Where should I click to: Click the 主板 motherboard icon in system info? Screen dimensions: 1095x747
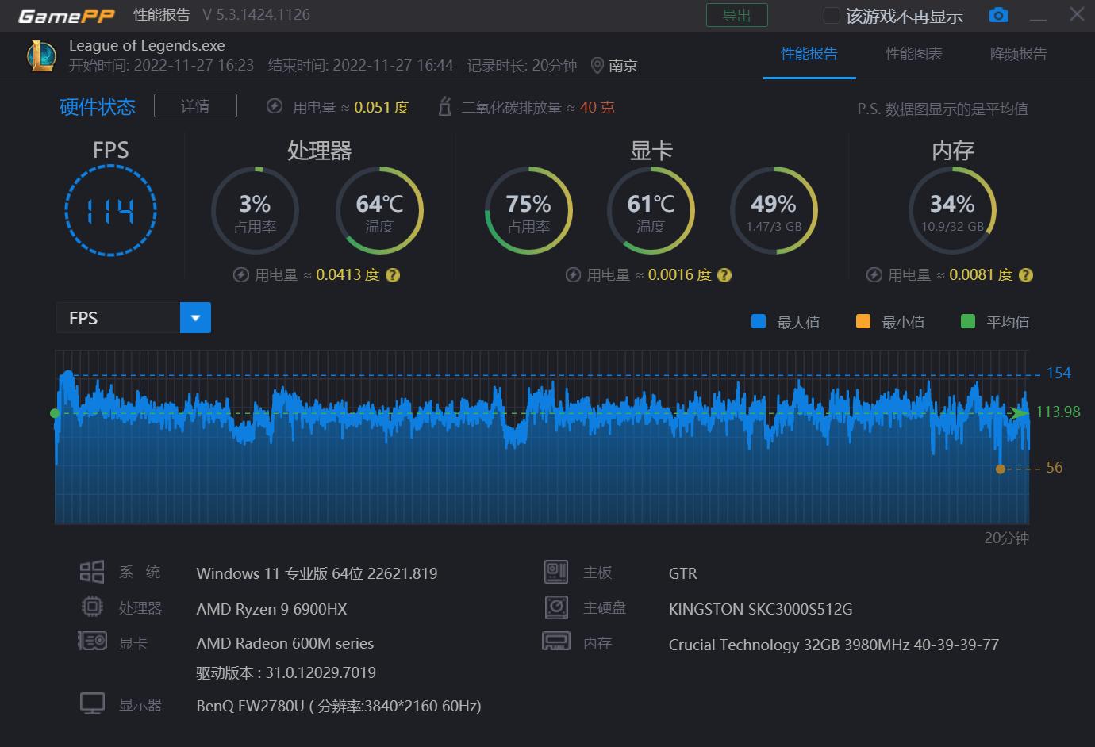point(555,571)
